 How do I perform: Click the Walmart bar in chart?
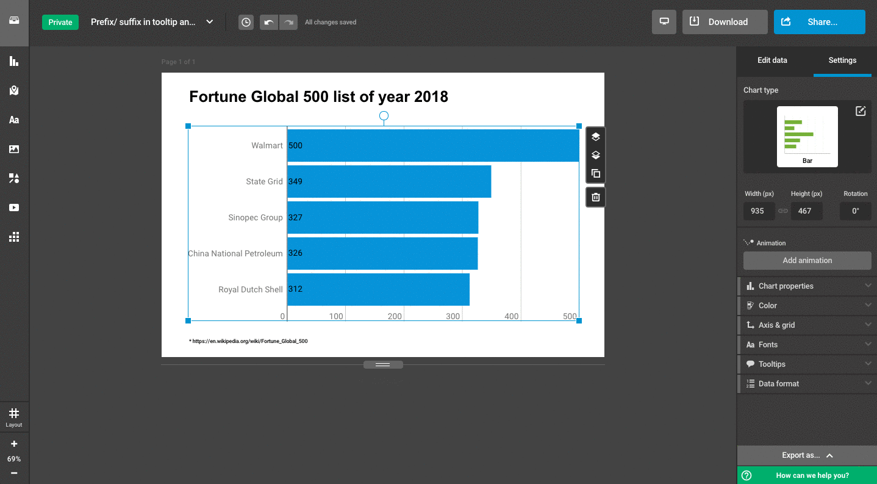[x=433, y=145]
